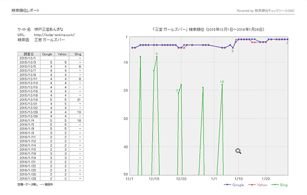Screen dimensions: 307x195
Task: Click the 検索順位レポート page title
Action: (x=25, y=10)
